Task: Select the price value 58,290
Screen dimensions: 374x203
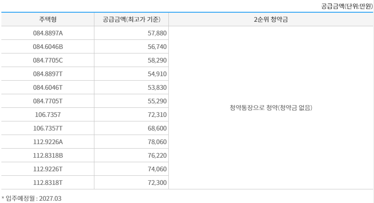Action: coord(157,60)
